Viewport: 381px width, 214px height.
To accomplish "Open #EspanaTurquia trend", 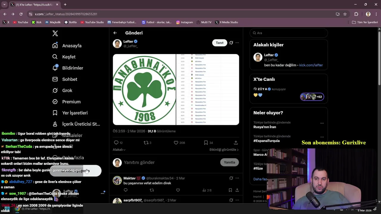I will point(266,141).
